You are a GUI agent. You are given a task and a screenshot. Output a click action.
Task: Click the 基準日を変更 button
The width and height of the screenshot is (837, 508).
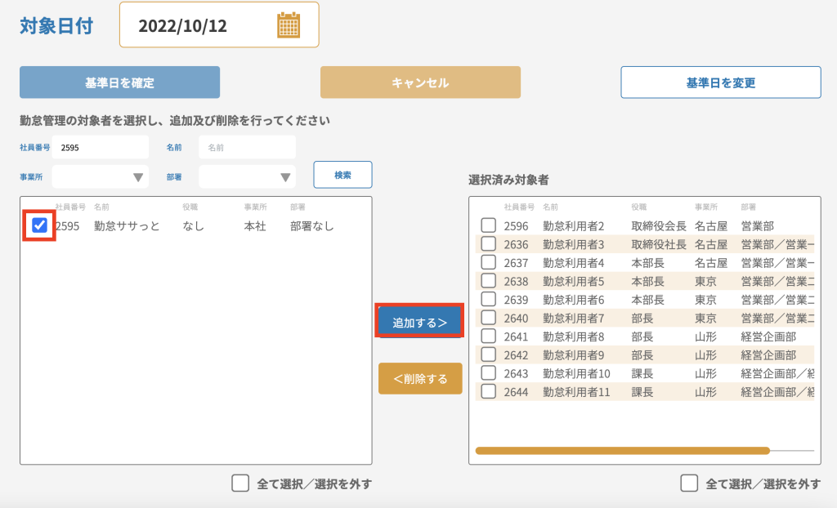pyautogui.click(x=721, y=82)
